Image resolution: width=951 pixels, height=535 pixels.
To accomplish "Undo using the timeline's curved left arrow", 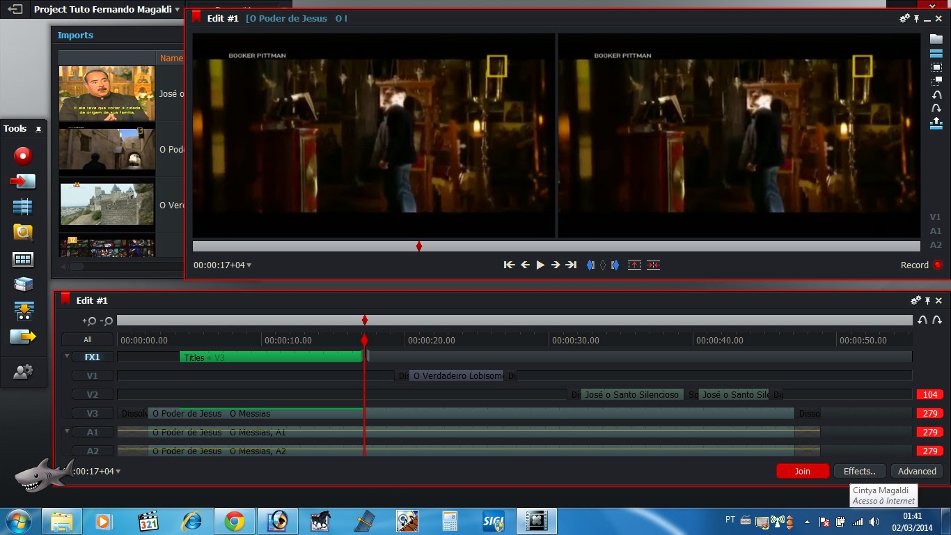I will click(x=922, y=320).
